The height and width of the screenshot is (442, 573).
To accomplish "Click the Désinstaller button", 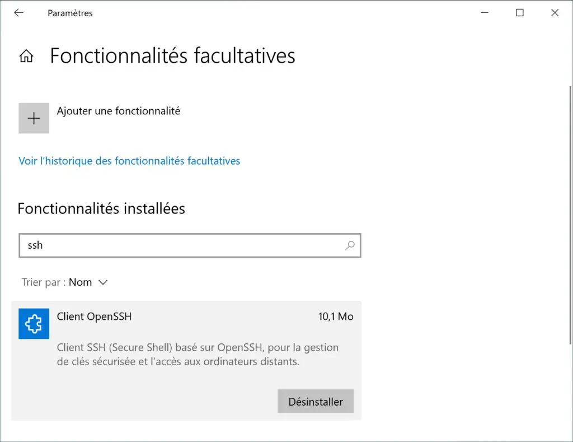I will (316, 402).
